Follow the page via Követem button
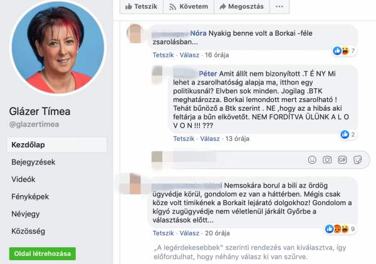This screenshot has width=376, height=264. coord(189,6)
